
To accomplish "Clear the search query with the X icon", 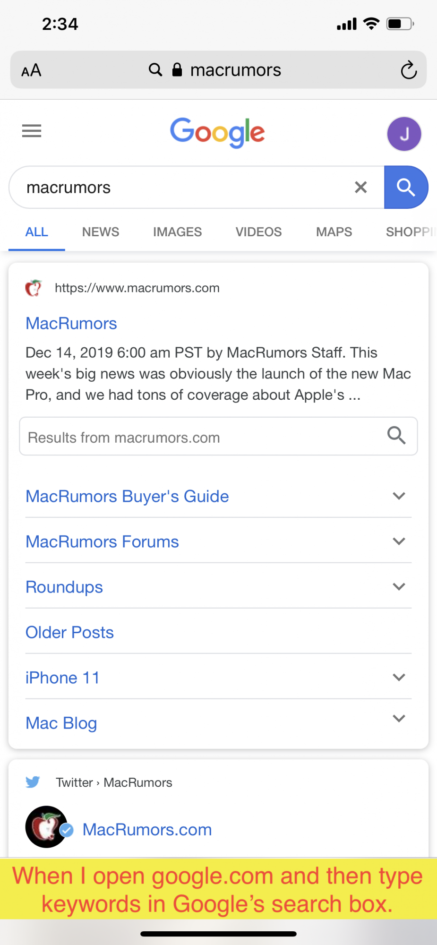I will (361, 187).
